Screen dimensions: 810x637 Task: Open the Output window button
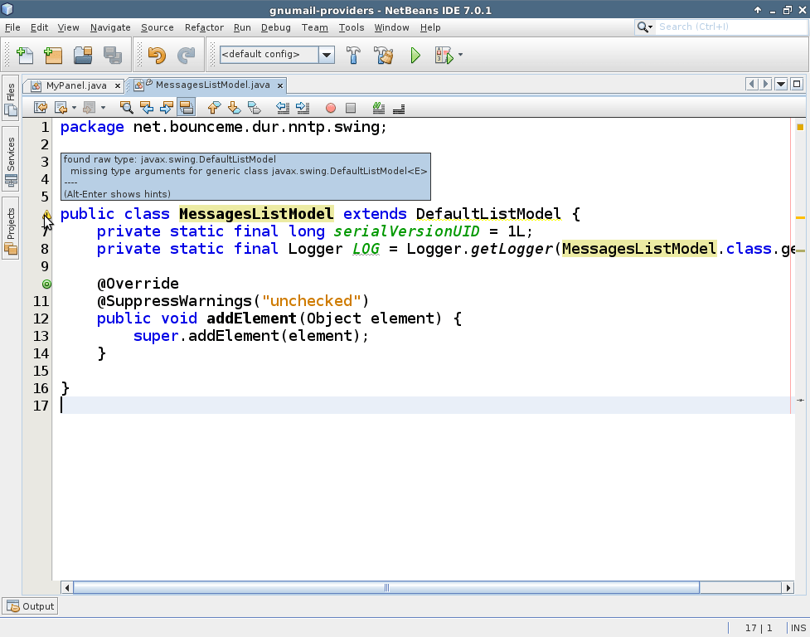pyautogui.click(x=31, y=606)
